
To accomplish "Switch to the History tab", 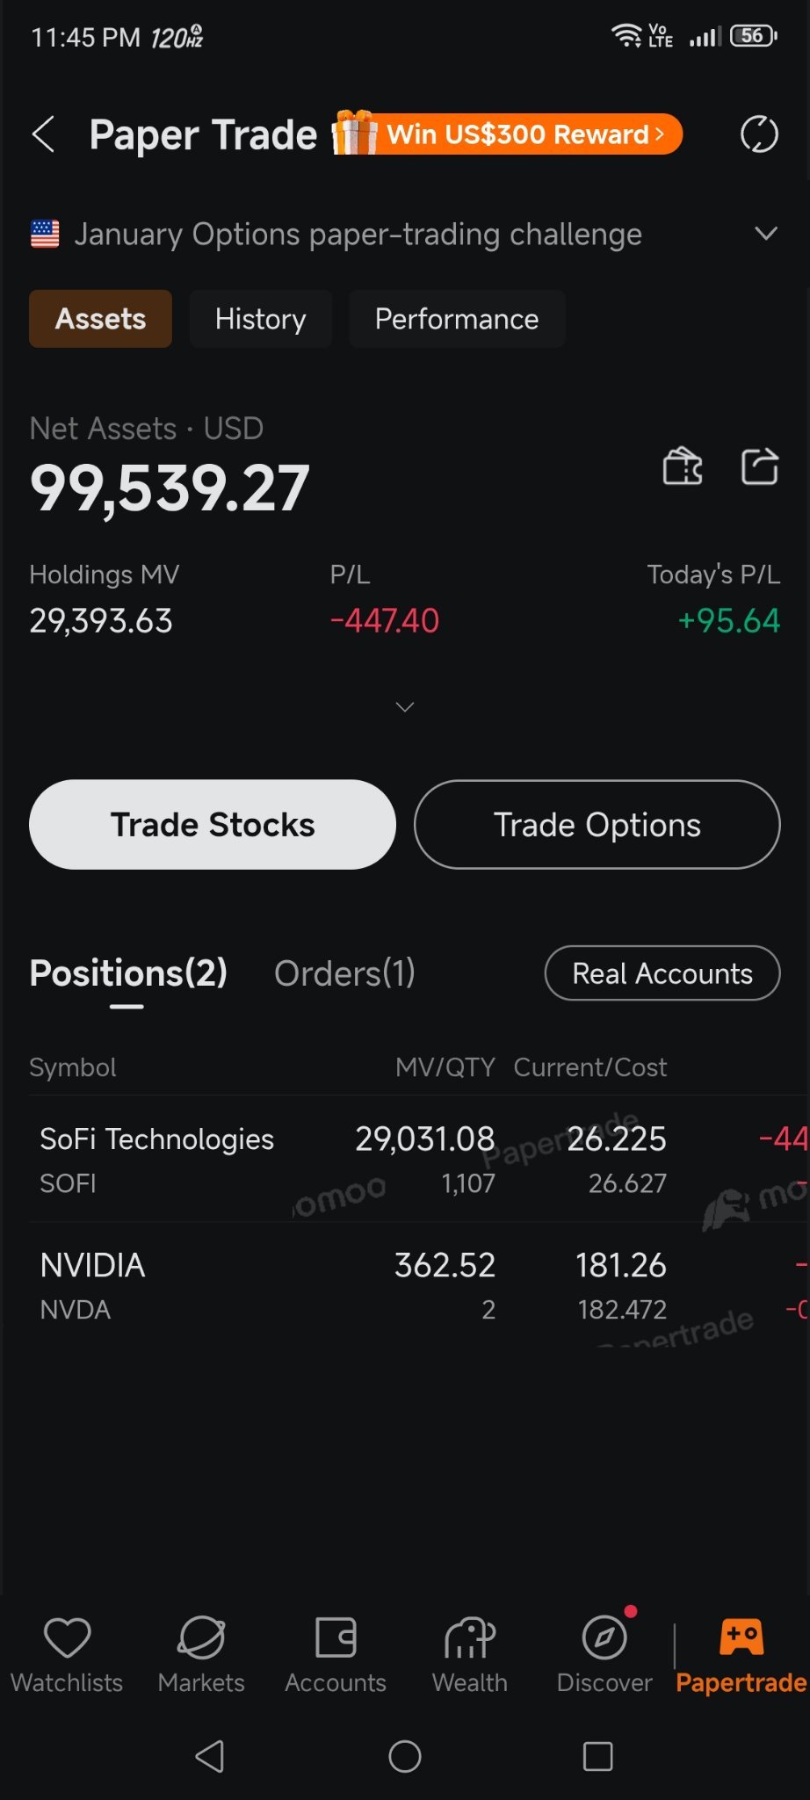I will pyautogui.click(x=261, y=319).
